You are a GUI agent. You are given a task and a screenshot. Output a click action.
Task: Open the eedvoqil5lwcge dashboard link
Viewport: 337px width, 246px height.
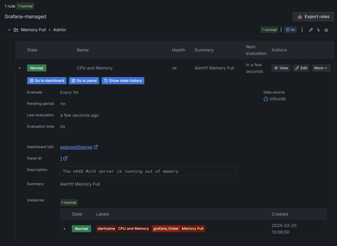pyautogui.click(x=76, y=147)
